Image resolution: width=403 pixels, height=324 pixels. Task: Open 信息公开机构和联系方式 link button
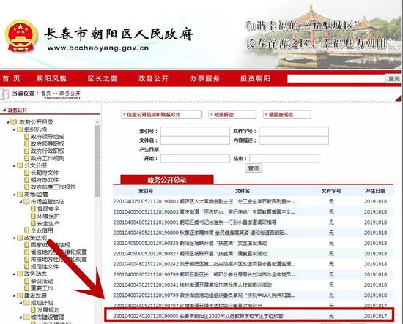coord(162,115)
